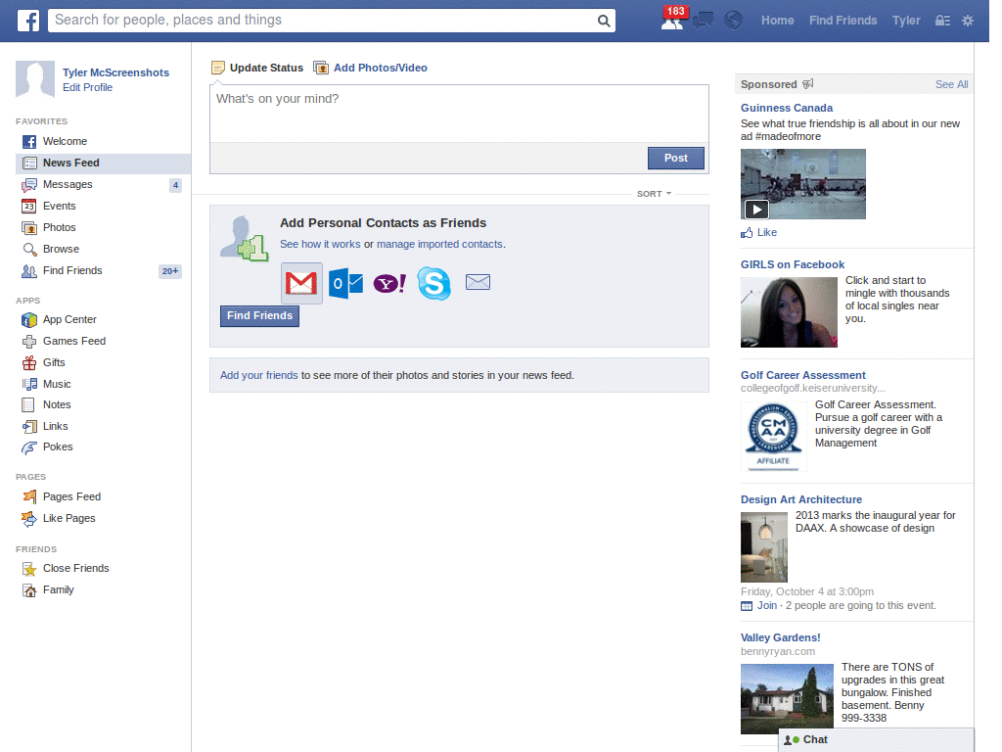Open the settings gear menu
This screenshot has height=752, width=1002.
tap(968, 21)
